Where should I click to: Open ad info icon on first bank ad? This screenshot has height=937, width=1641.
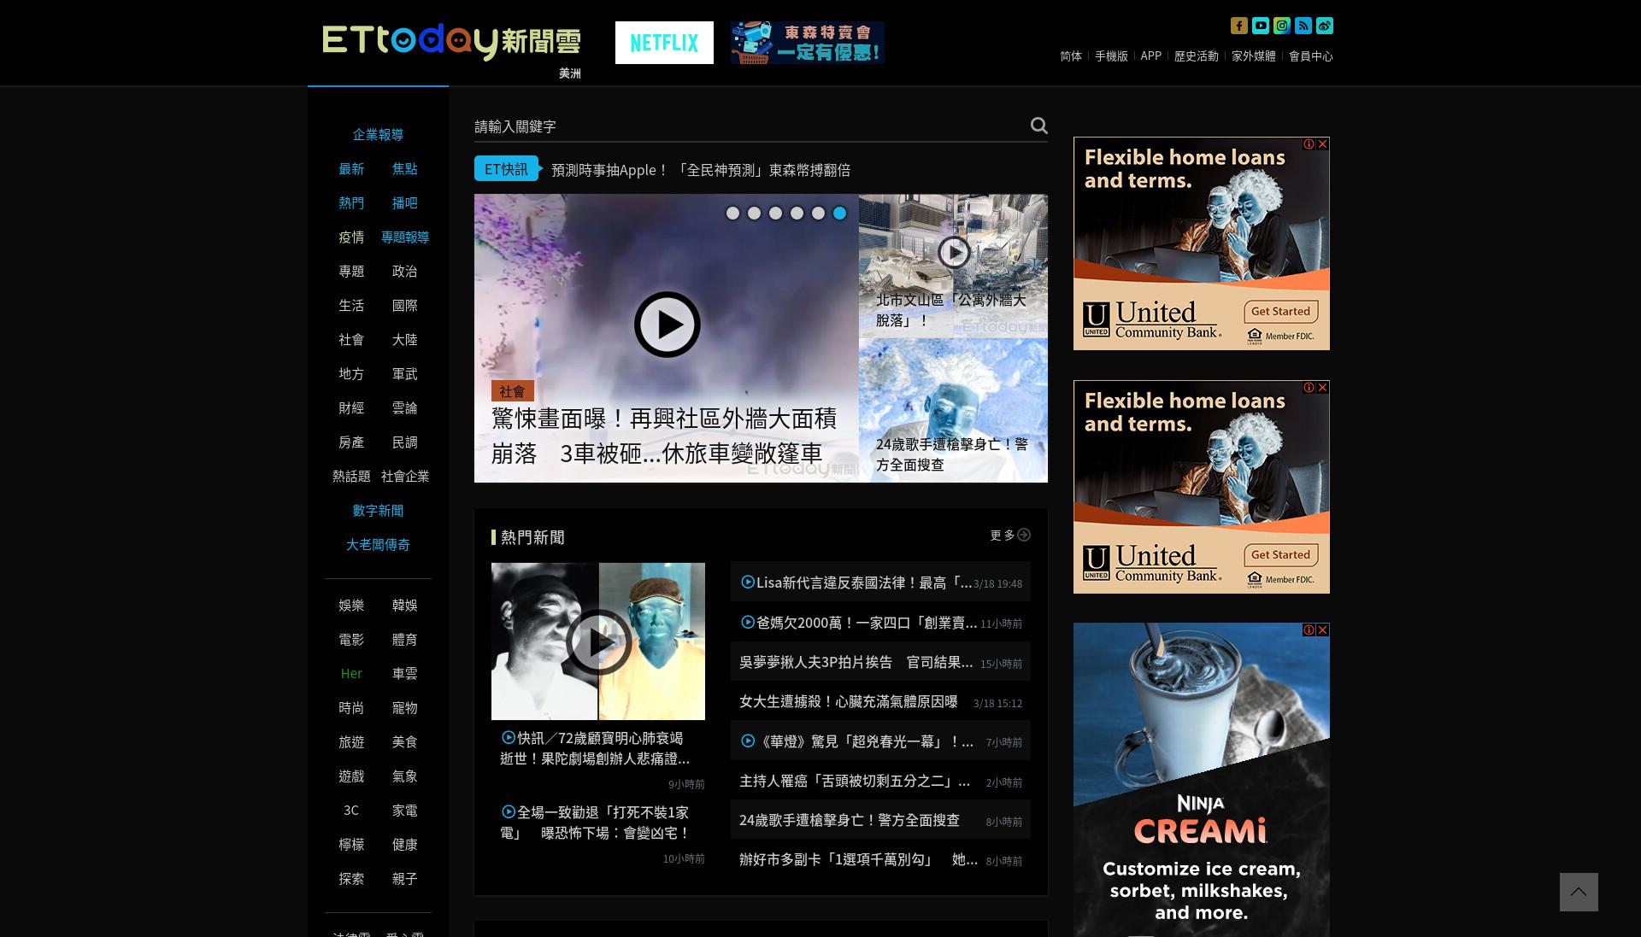tap(1309, 143)
